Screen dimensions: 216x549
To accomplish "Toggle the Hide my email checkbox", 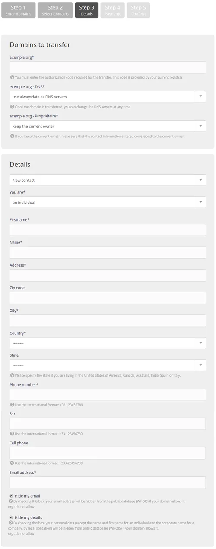I will pyautogui.click(x=11, y=496).
